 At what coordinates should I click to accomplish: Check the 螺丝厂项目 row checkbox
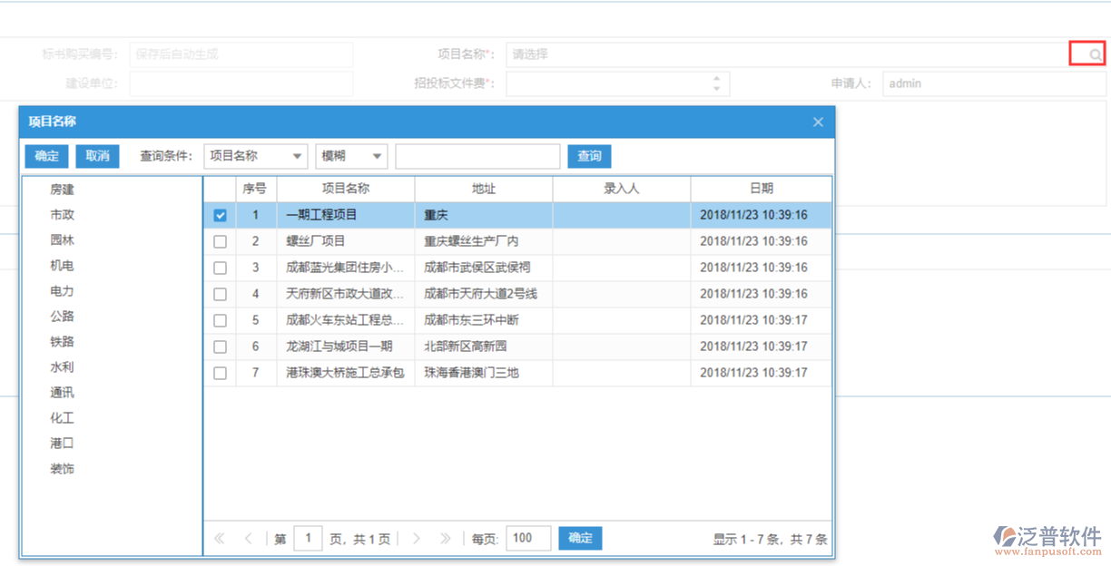coord(221,241)
